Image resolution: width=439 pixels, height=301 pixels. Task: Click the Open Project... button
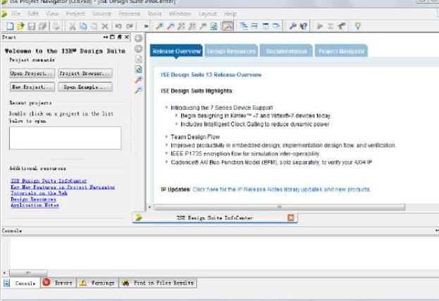(x=32, y=73)
